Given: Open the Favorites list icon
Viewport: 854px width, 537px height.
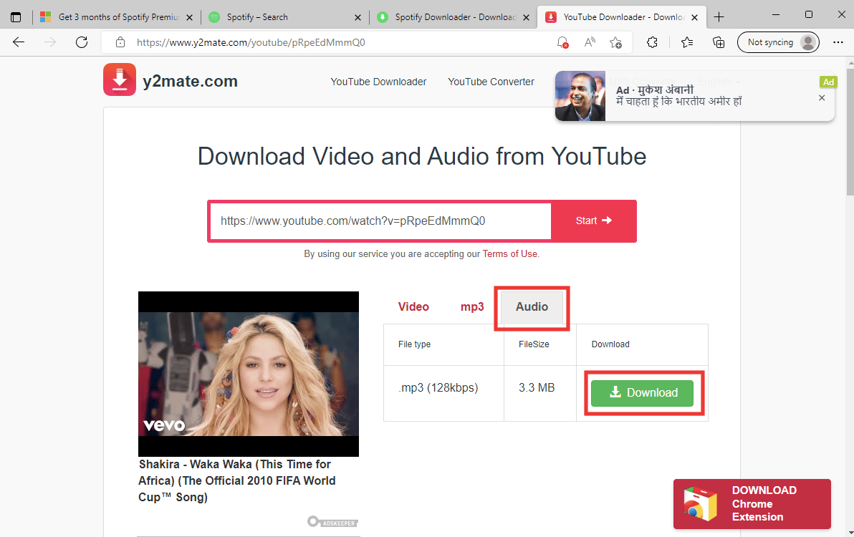Looking at the screenshot, I should point(687,42).
